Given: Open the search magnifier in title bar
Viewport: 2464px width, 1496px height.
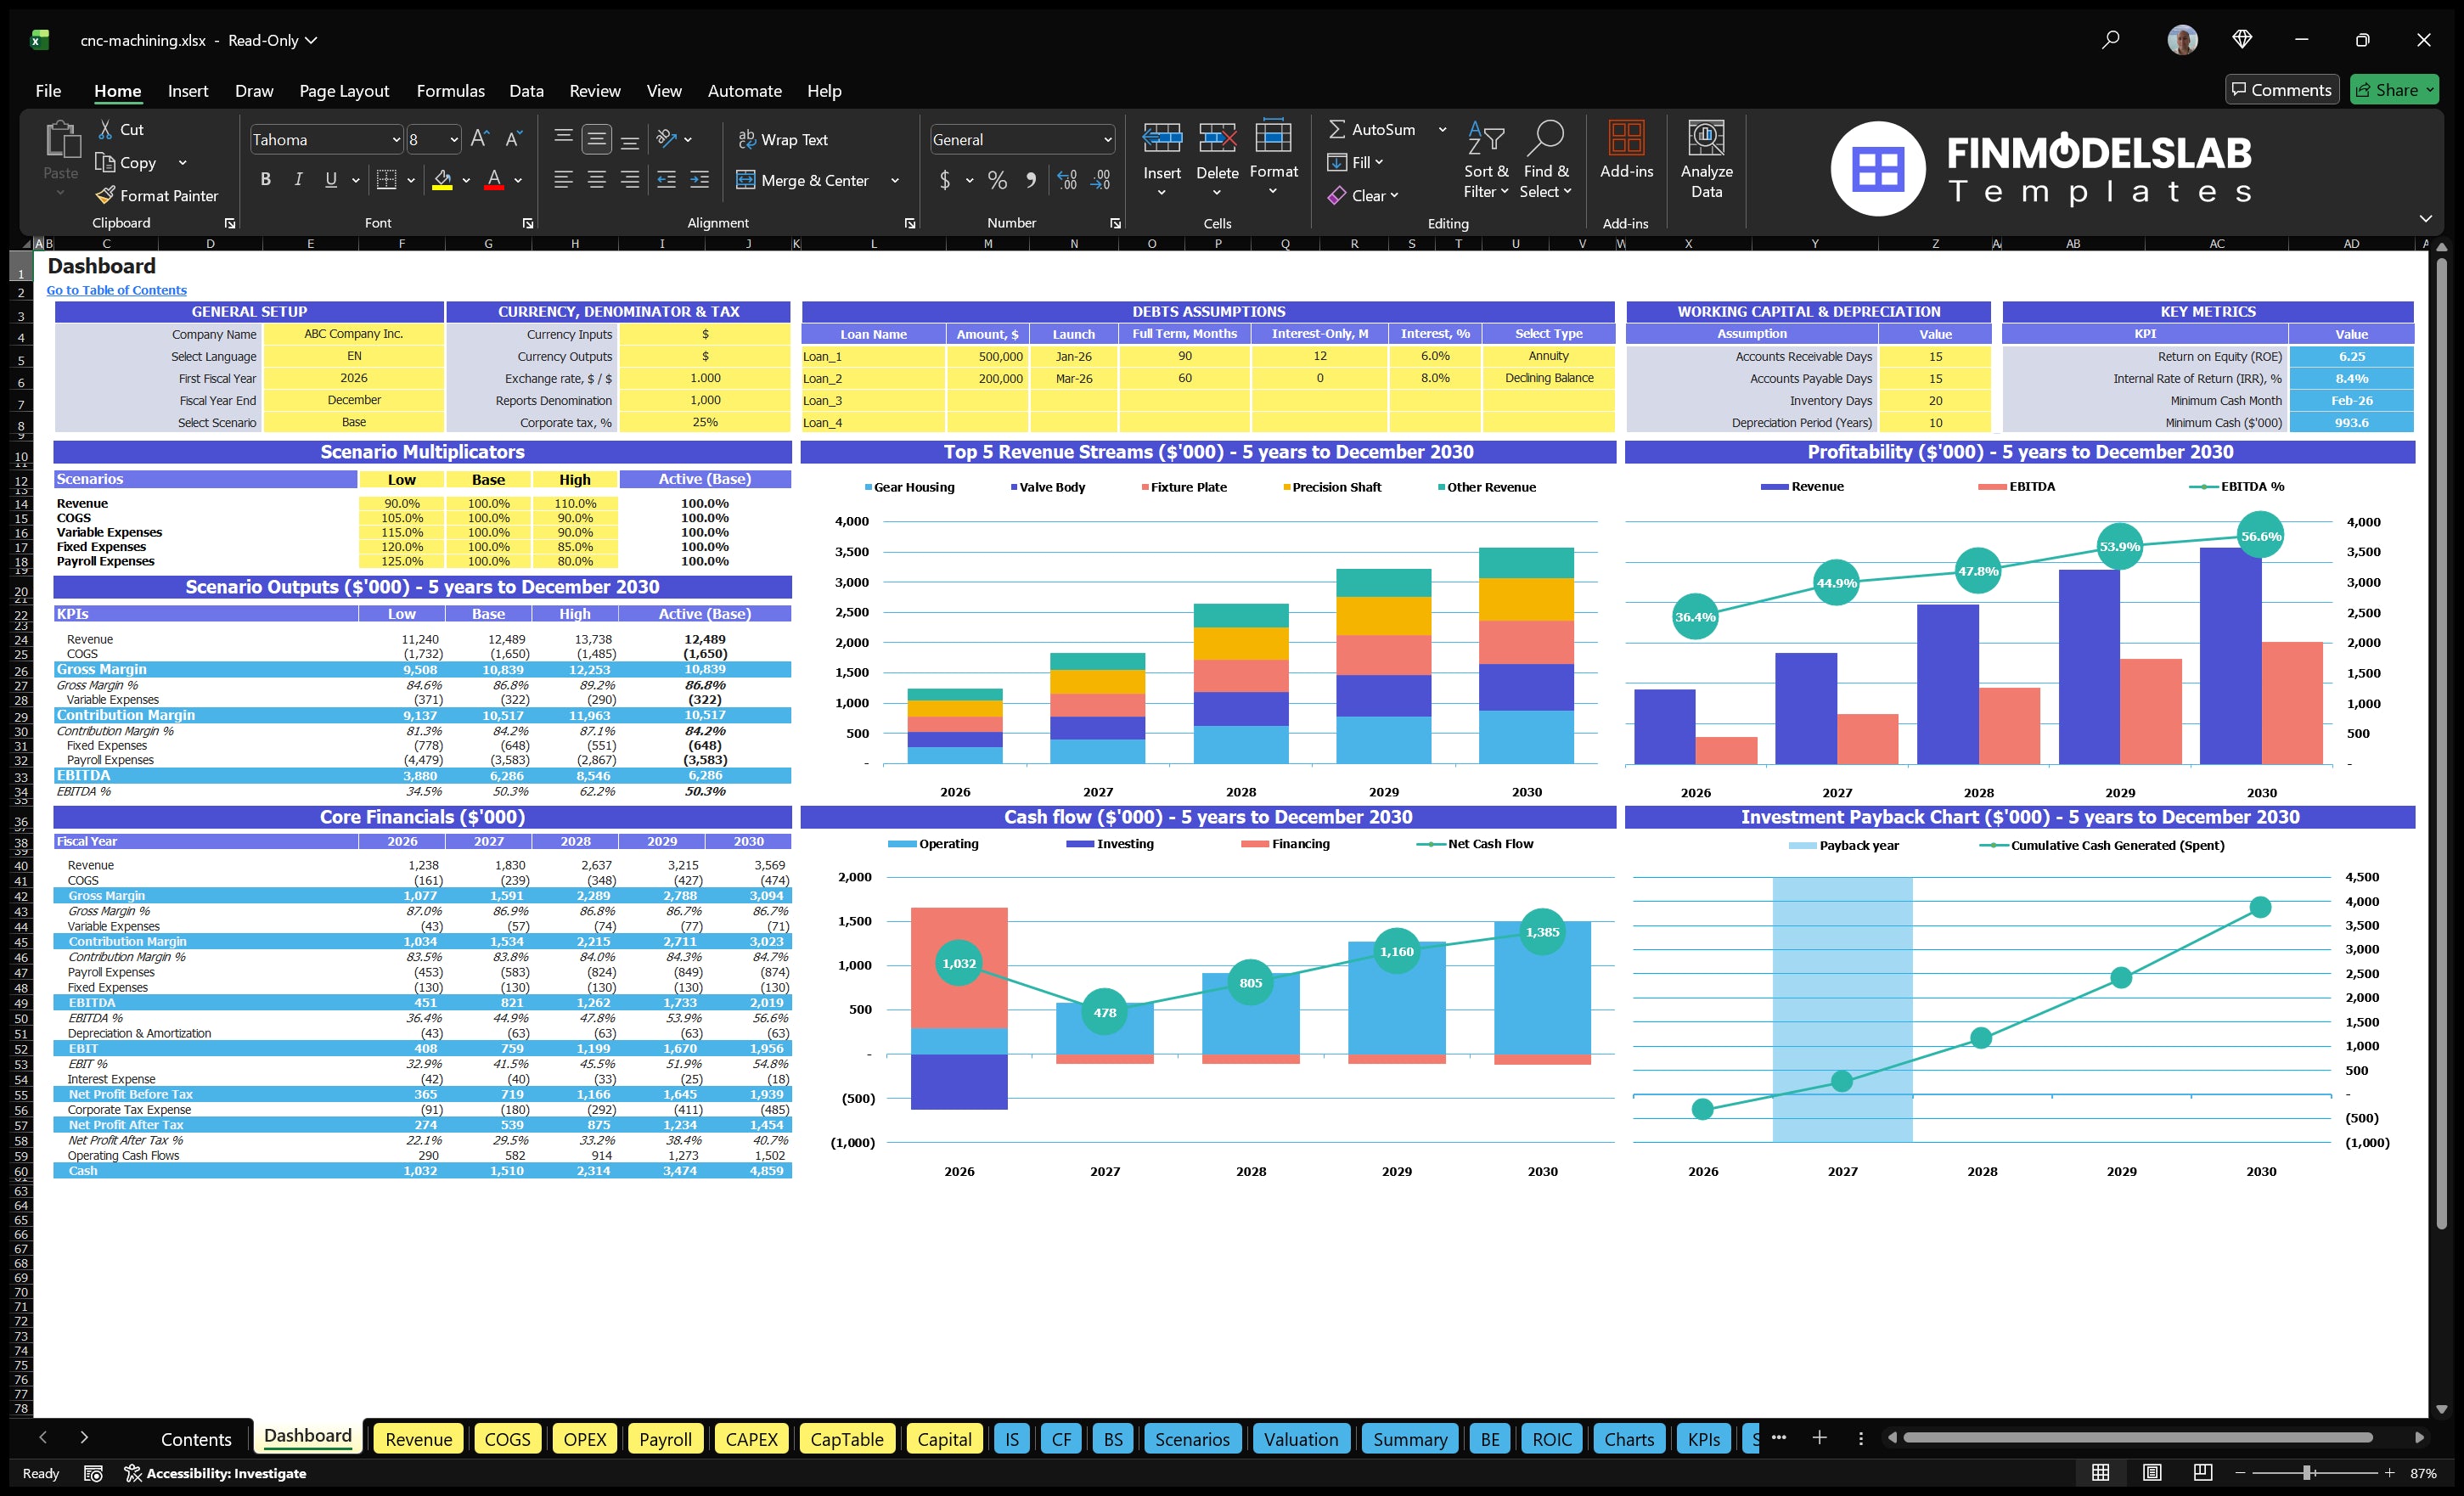Looking at the screenshot, I should pos(2111,40).
